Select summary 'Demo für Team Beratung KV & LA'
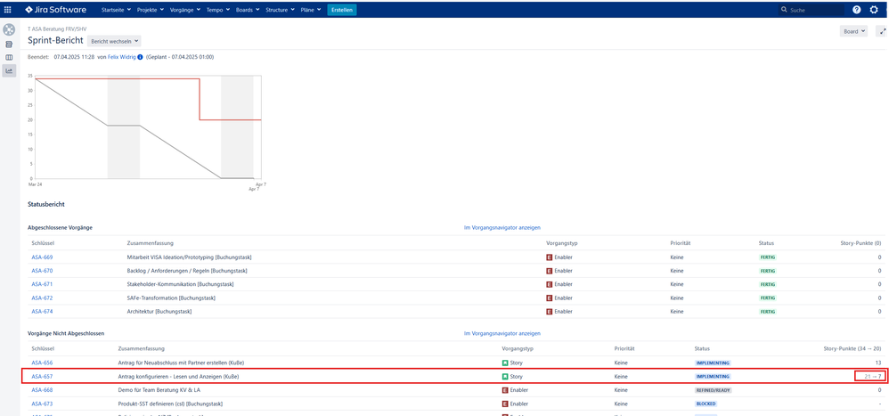Screen dimensions: 889x416 coord(159,390)
